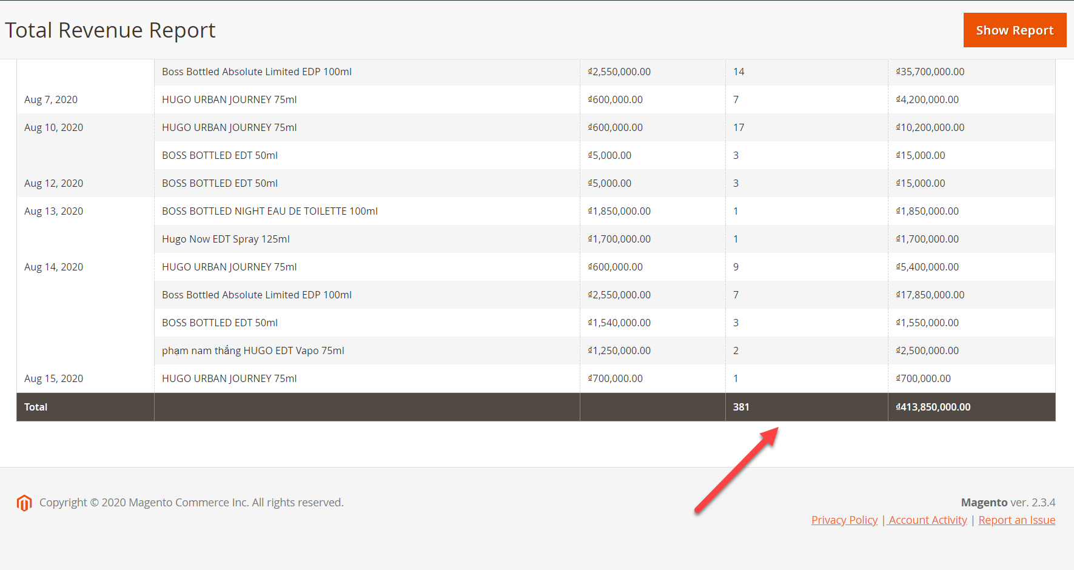Select the total revenue ₫413,850,000.00
This screenshot has height=570, width=1074.
[933, 407]
